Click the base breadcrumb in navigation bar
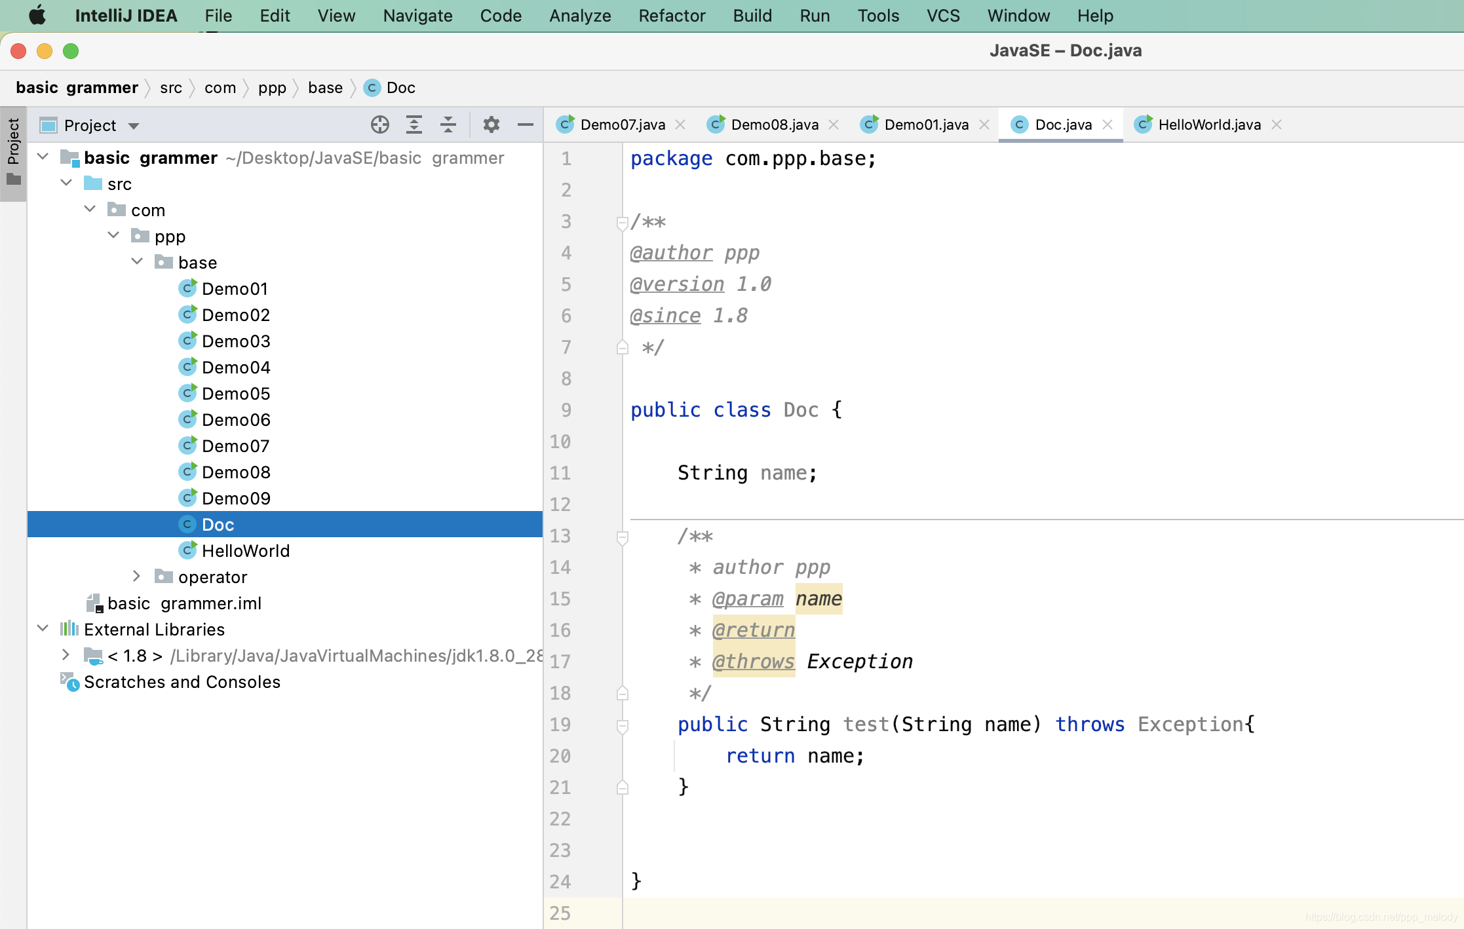This screenshot has width=1464, height=929. click(x=325, y=88)
